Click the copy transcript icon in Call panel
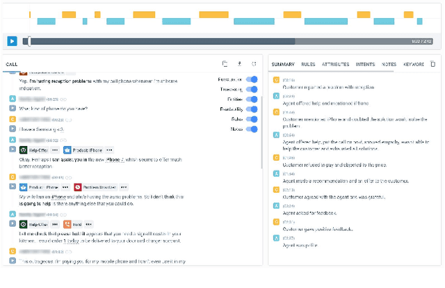445x288 pixels. pos(225,64)
